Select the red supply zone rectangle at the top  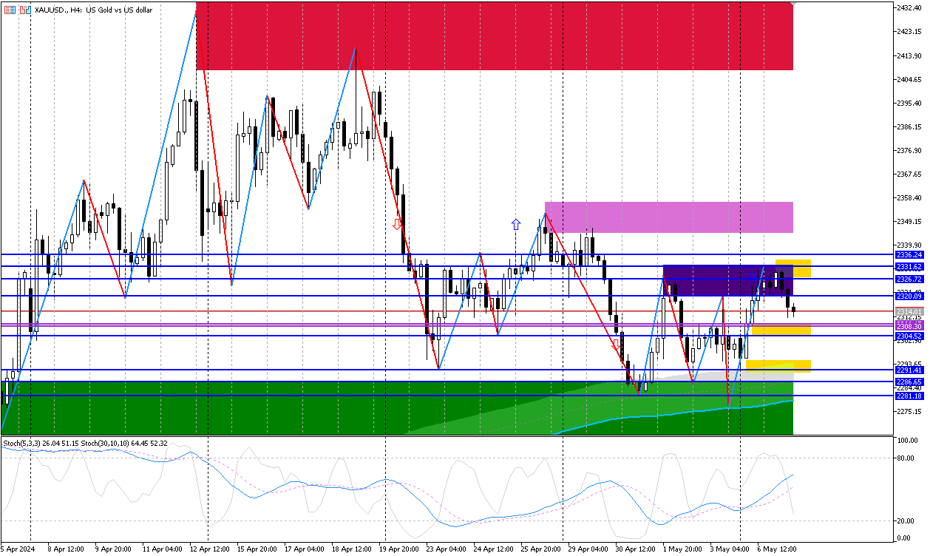pos(495,36)
